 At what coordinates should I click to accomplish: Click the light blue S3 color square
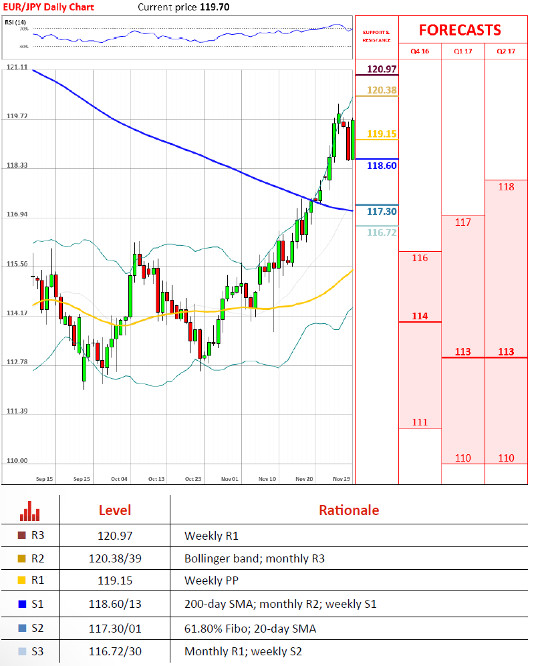click(23, 651)
